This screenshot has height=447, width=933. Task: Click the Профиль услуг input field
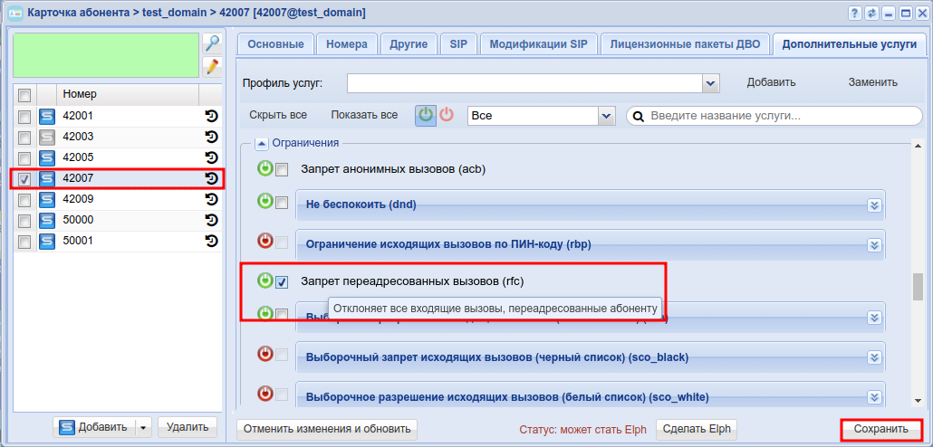coord(525,84)
